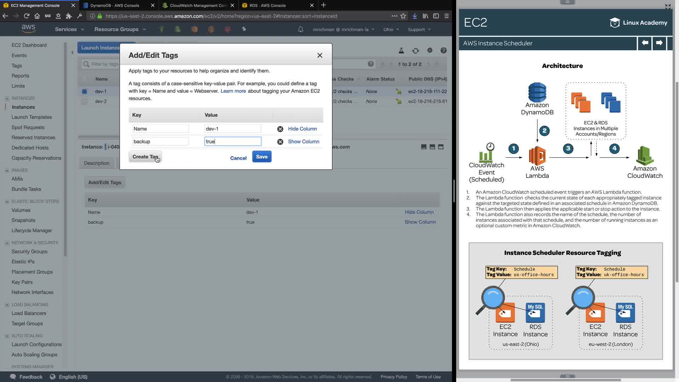Collapse the INSTANCES sidebar section
The image size is (679, 382).
pyautogui.click(x=7, y=98)
